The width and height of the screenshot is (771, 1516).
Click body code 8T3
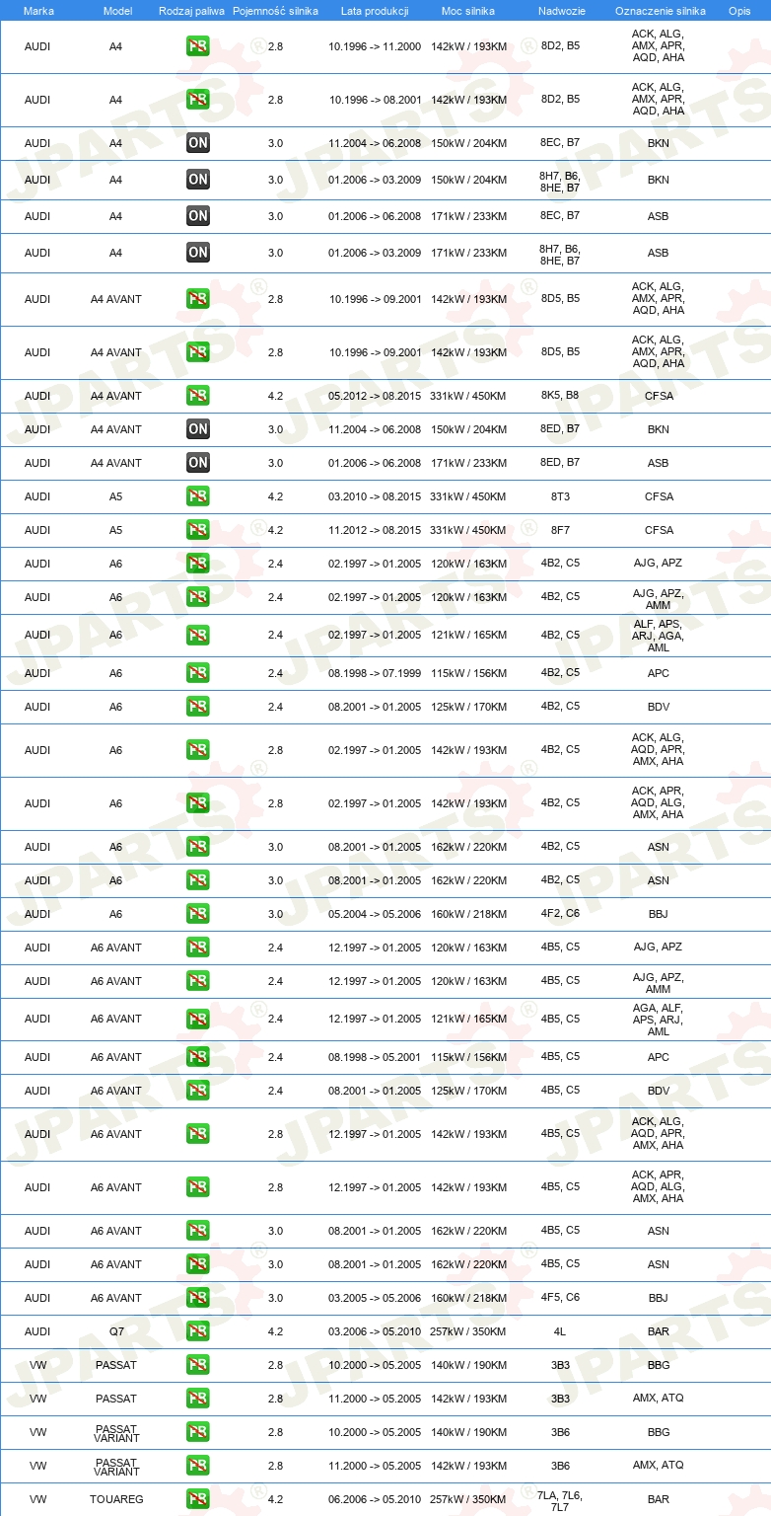tap(560, 496)
